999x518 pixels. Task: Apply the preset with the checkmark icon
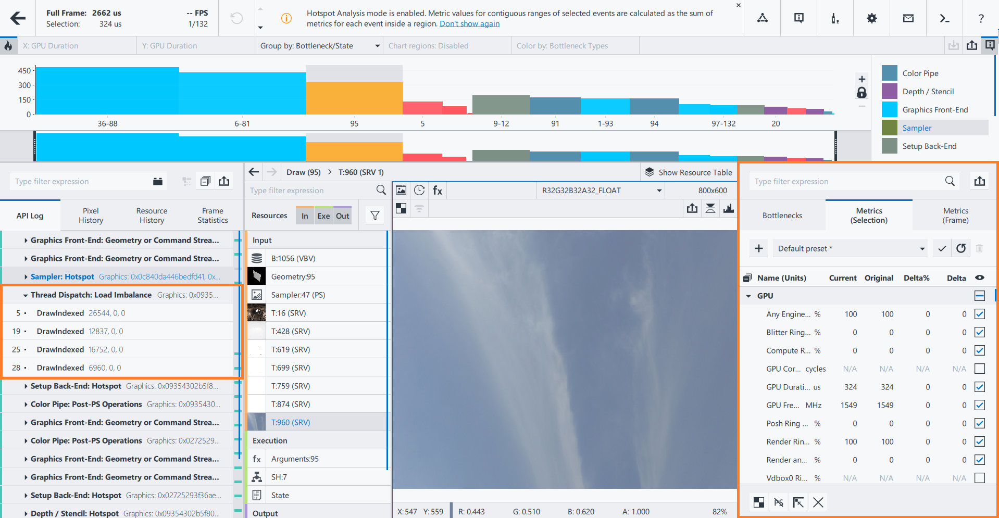pos(942,248)
